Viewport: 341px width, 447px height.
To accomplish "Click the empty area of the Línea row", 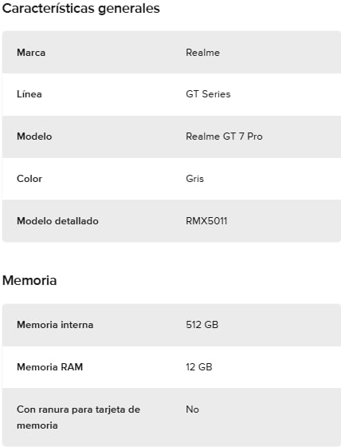I will click(x=284, y=94).
